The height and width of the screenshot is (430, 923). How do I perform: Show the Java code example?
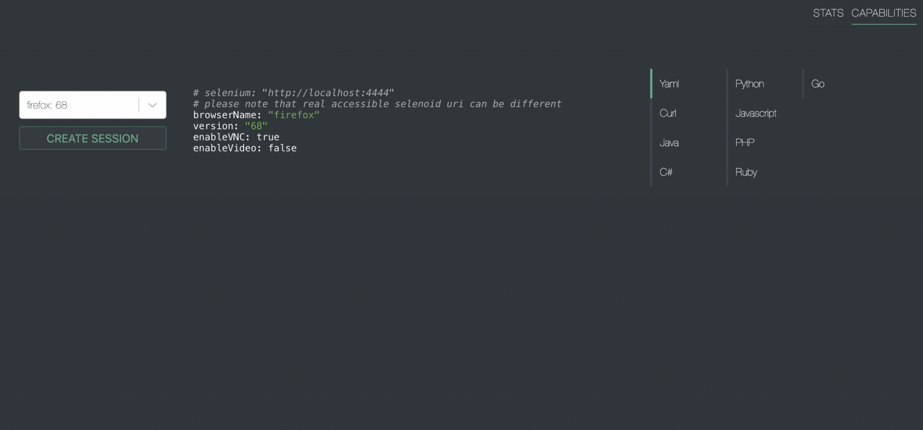[669, 142]
